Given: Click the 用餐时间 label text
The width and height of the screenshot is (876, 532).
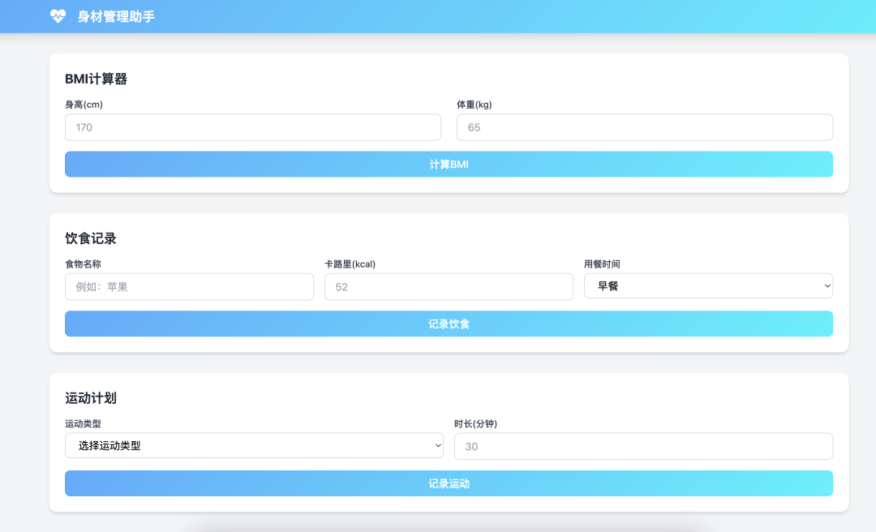Looking at the screenshot, I should [x=602, y=264].
